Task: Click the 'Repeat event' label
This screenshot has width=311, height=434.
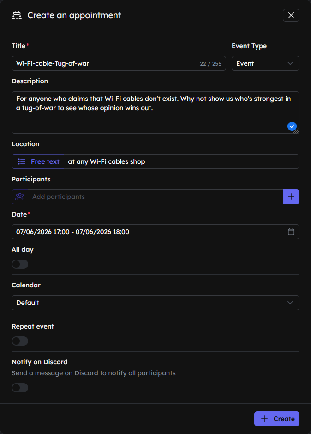Action: click(33, 326)
